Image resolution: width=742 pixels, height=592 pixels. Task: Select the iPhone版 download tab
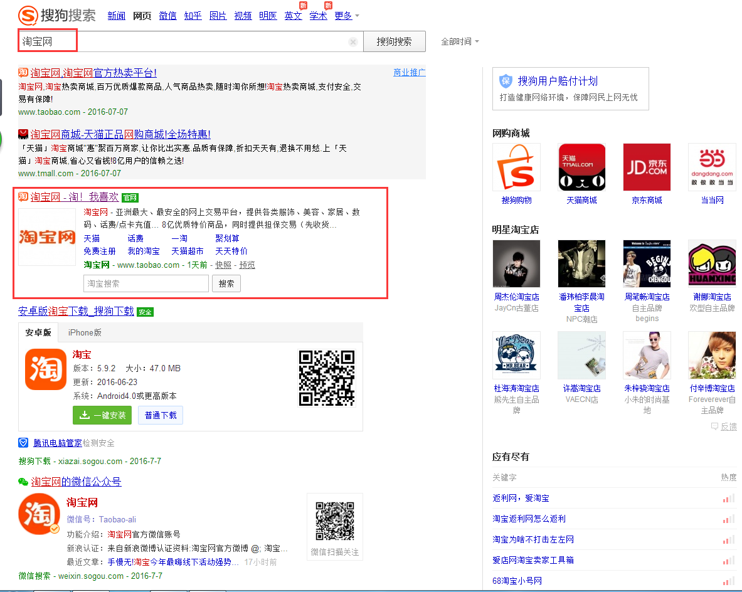tap(85, 332)
